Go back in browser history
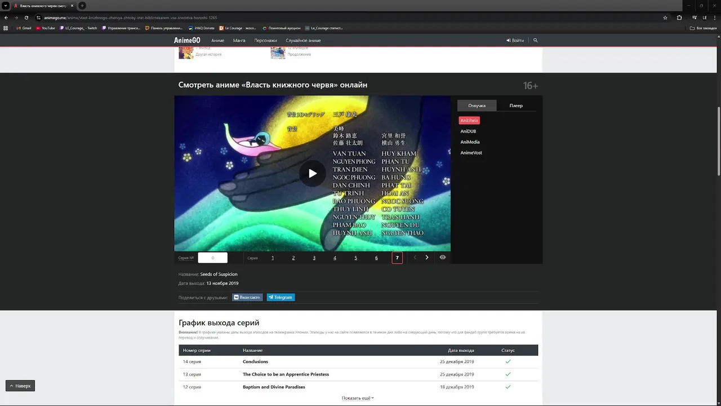 (6, 17)
